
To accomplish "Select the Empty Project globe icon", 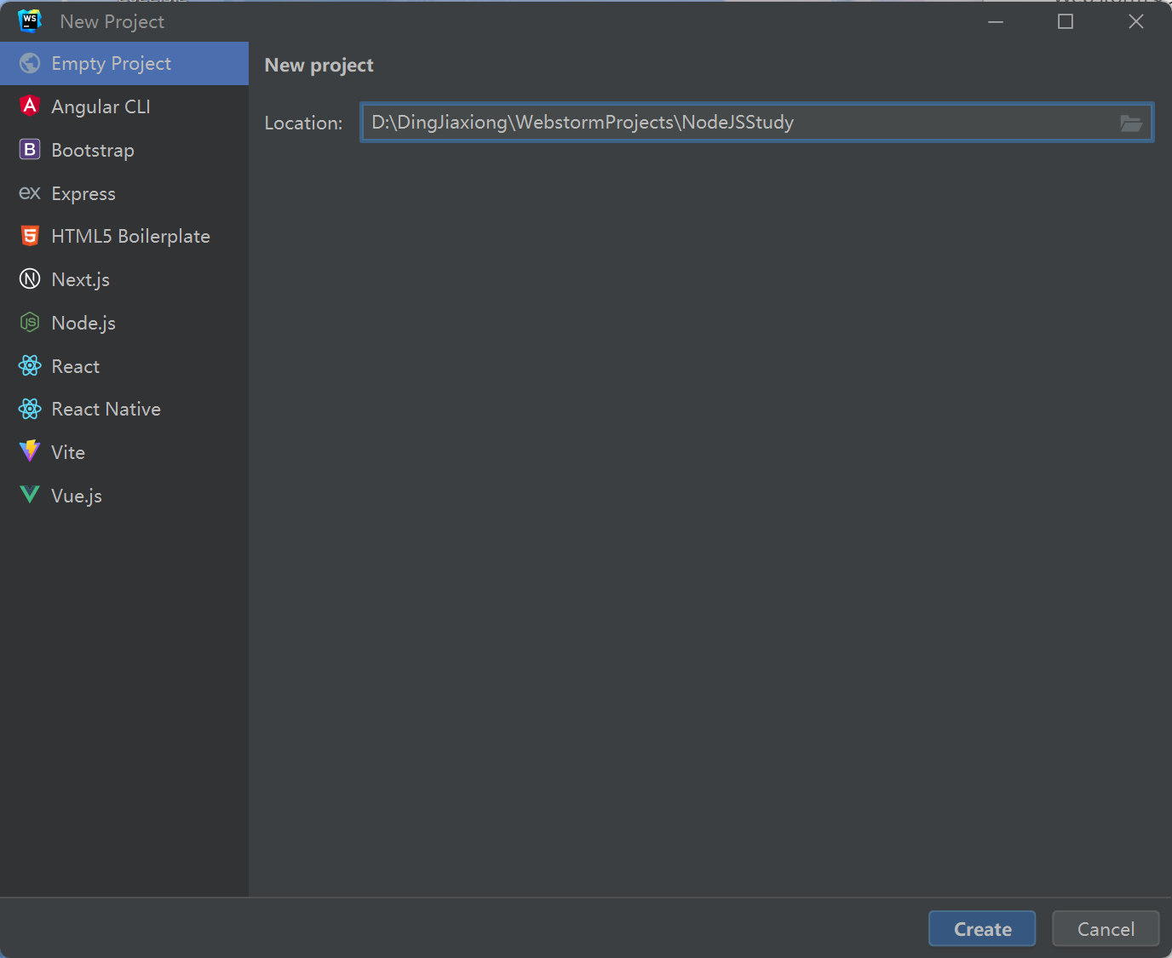I will point(30,64).
